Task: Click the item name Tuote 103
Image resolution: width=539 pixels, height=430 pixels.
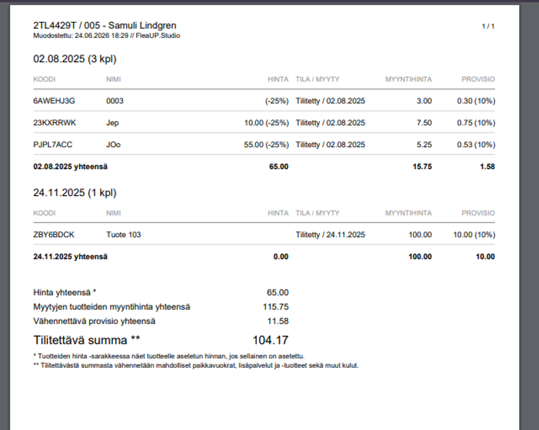Action: pyautogui.click(x=124, y=235)
